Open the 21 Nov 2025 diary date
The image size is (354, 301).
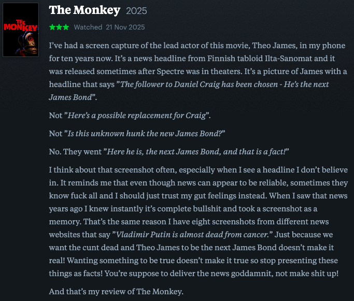[125, 27]
